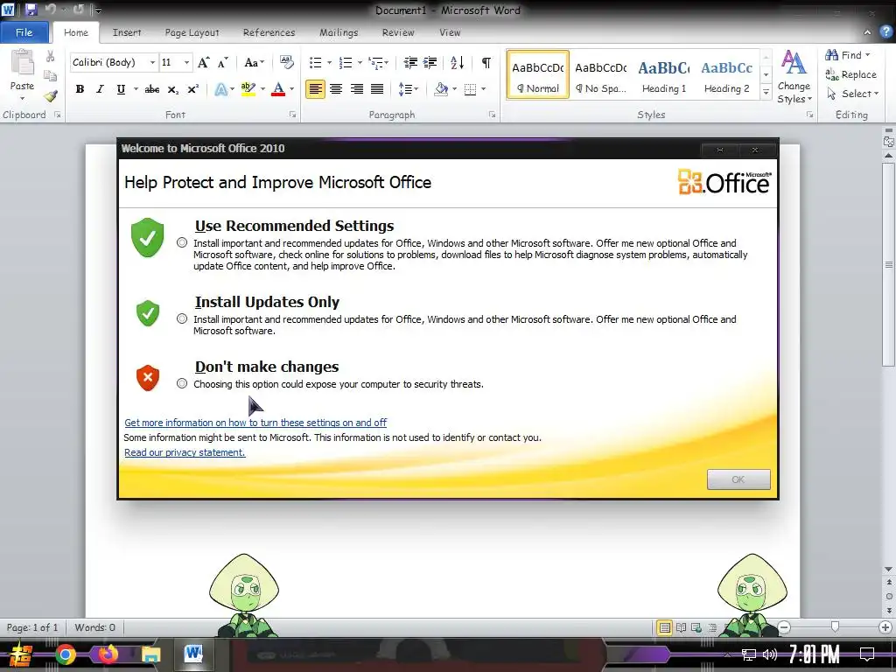Screen dimensions: 896x672
Task: Toggle Superscript formatting
Action: click(193, 89)
